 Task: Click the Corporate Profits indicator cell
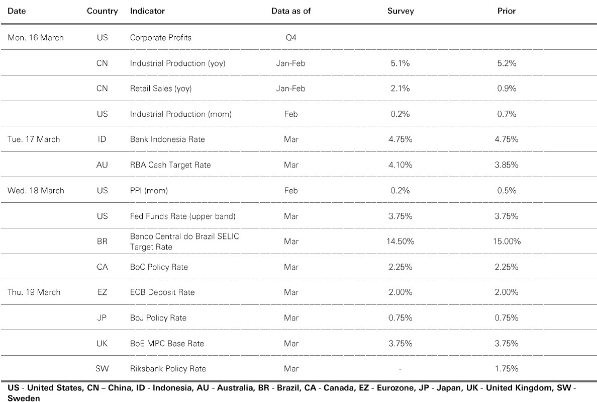161,38
